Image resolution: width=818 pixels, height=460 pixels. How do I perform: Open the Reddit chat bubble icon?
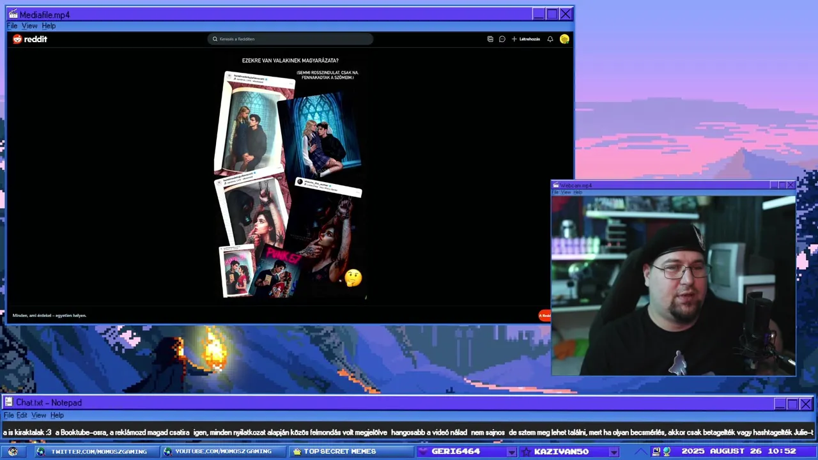[x=502, y=39]
